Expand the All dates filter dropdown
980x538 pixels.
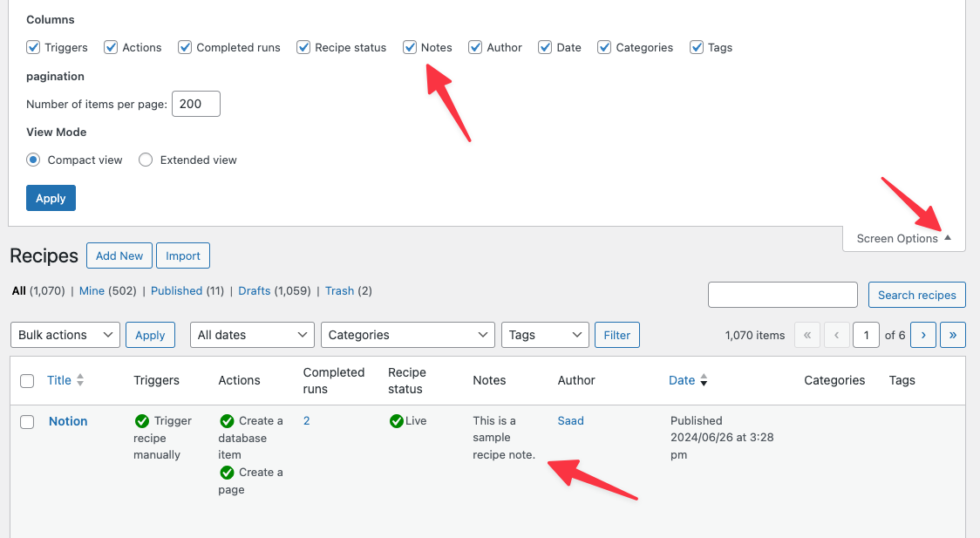(x=252, y=335)
